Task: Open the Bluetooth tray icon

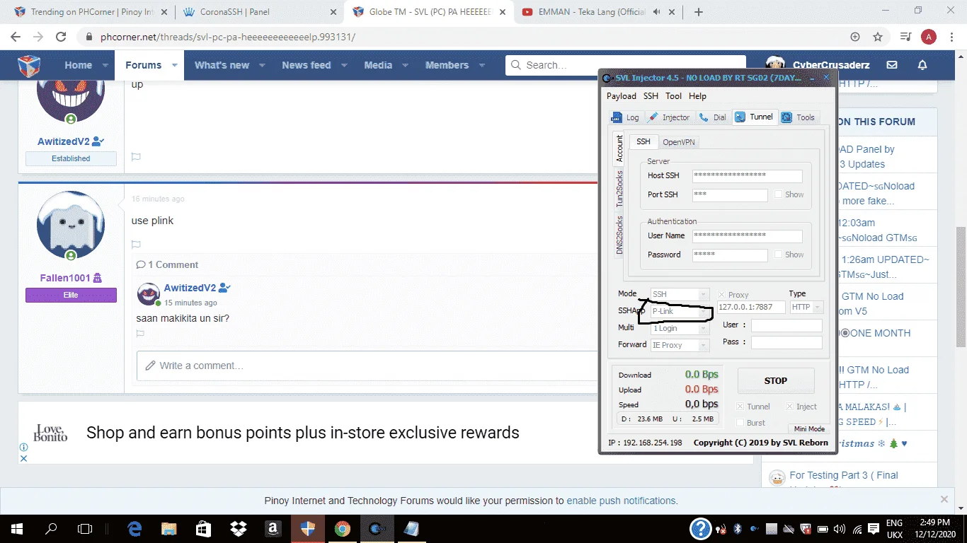Action: [736, 528]
